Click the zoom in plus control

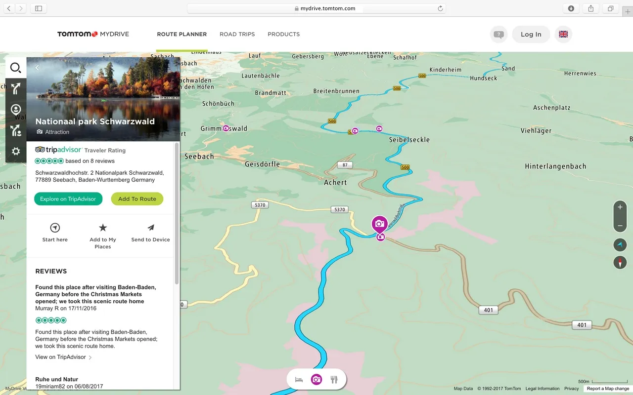pos(620,208)
